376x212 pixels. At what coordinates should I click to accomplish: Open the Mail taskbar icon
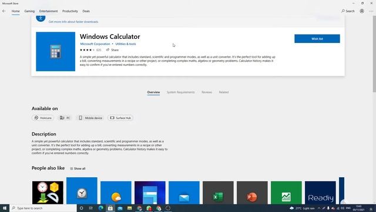(120, 208)
